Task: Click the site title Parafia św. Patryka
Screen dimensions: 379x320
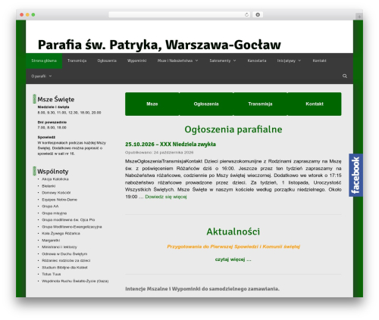Action: 159,45
